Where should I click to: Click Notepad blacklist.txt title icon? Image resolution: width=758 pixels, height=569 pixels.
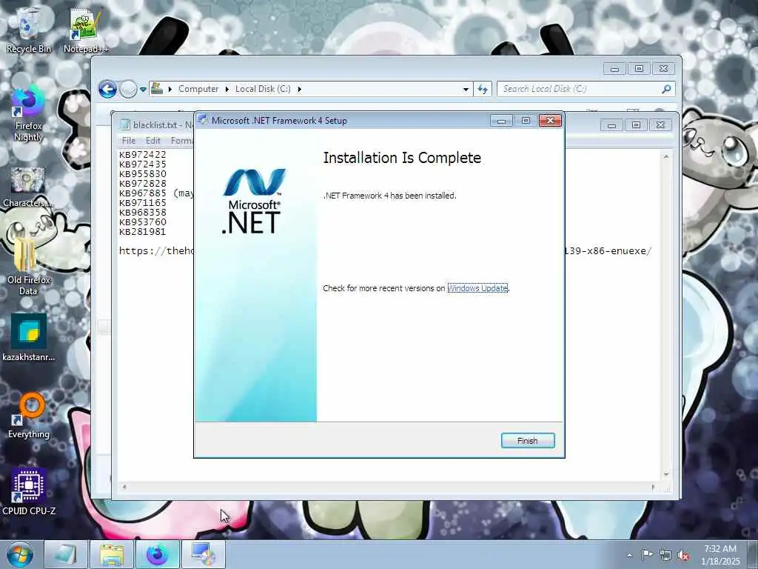(124, 124)
